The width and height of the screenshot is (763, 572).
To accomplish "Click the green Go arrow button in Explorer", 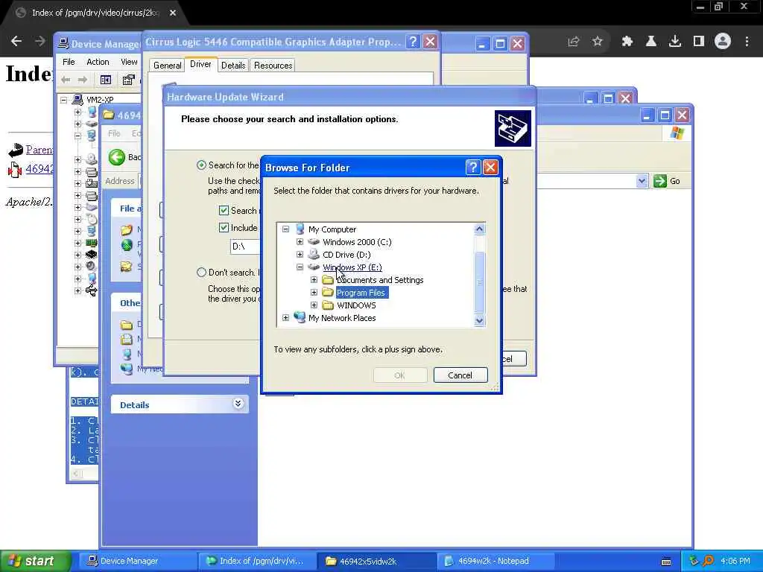I will (660, 181).
